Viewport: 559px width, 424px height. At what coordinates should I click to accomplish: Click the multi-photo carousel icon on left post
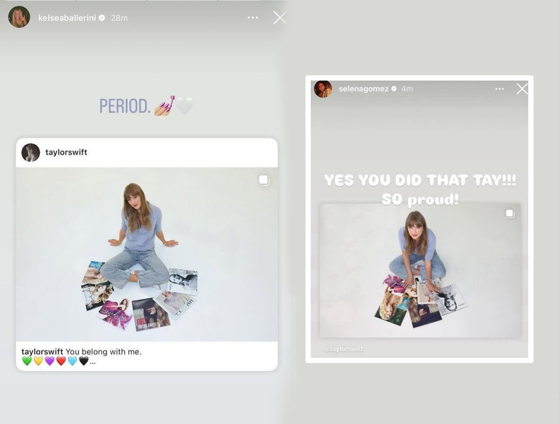click(264, 181)
